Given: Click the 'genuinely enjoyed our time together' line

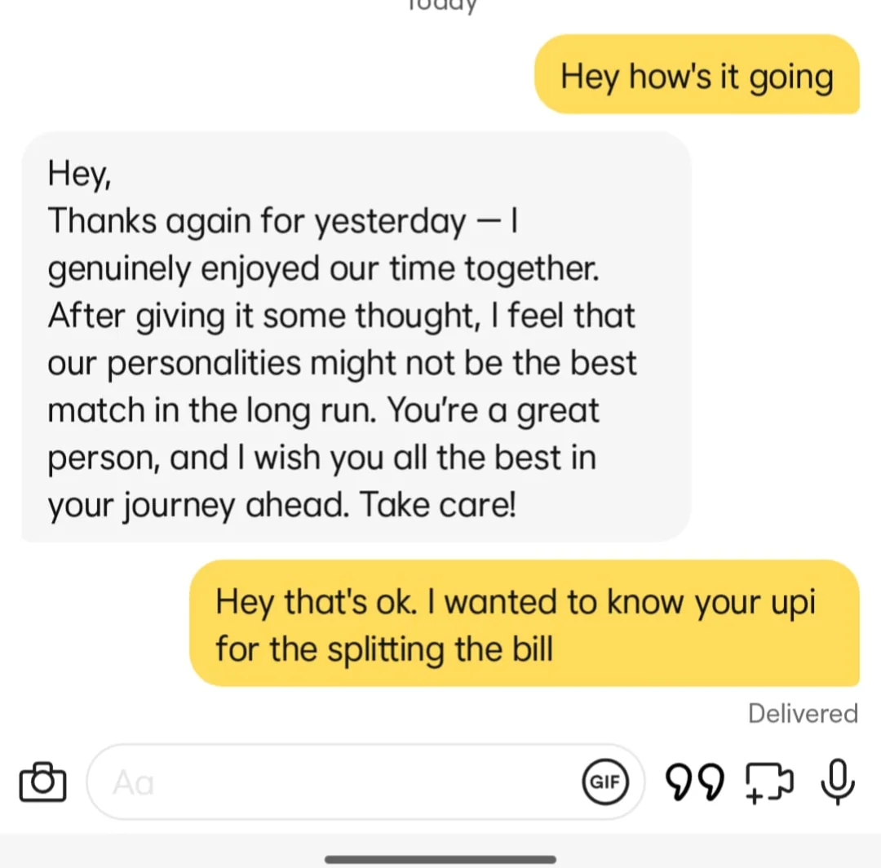Looking at the screenshot, I should click(323, 269).
